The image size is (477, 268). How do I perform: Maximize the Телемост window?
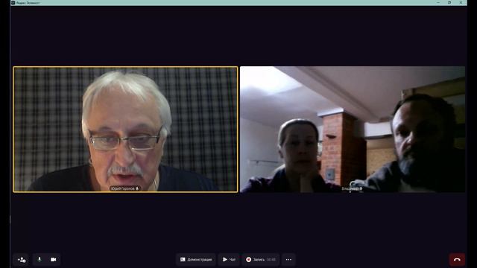click(x=449, y=2)
